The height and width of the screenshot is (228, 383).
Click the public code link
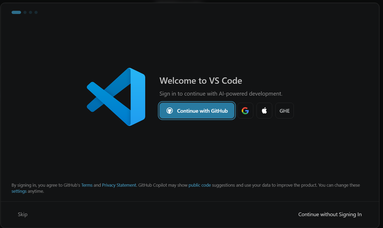199,185
